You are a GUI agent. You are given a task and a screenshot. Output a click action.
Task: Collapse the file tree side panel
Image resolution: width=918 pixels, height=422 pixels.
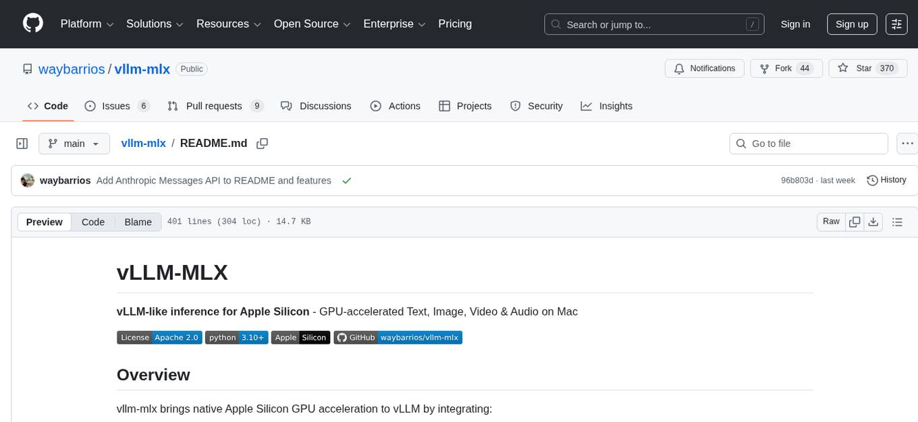[22, 143]
